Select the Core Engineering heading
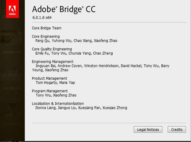Viewport: 191px width, 142px height. pos(46,36)
